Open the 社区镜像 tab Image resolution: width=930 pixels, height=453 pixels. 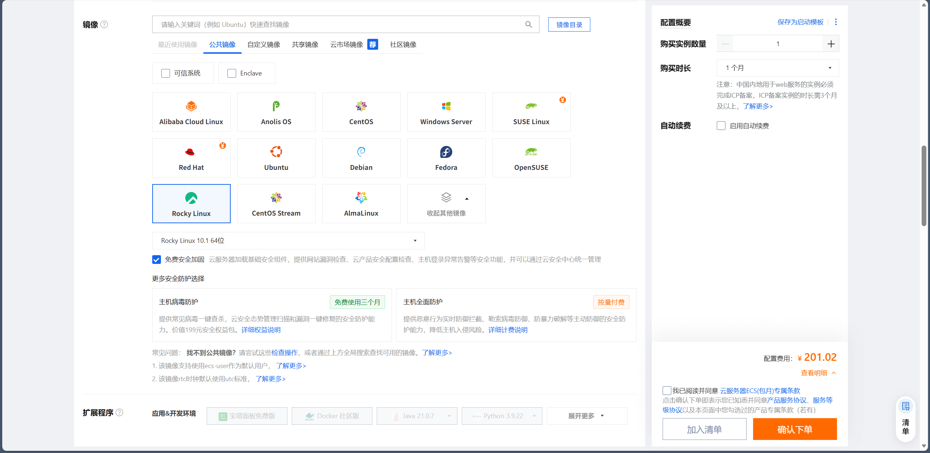[x=403, y=45]
